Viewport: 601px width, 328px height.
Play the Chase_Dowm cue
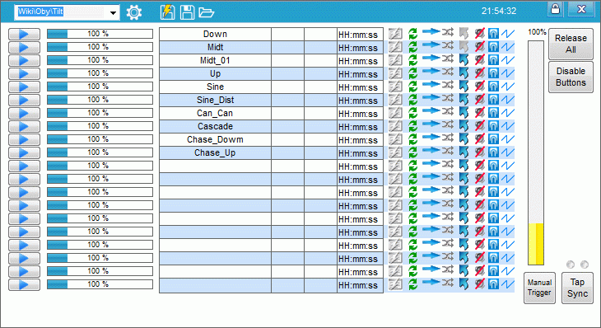click(x=24, y=139)
